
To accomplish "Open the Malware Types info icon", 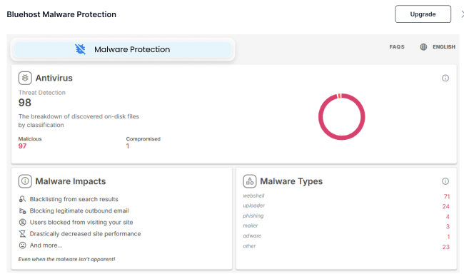I will 445,181.
